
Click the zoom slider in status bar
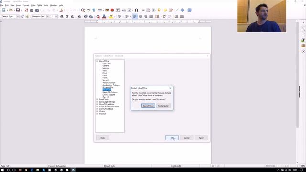(288, 166)
